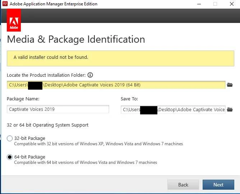Click the Package Name text field

coord(58,109)
